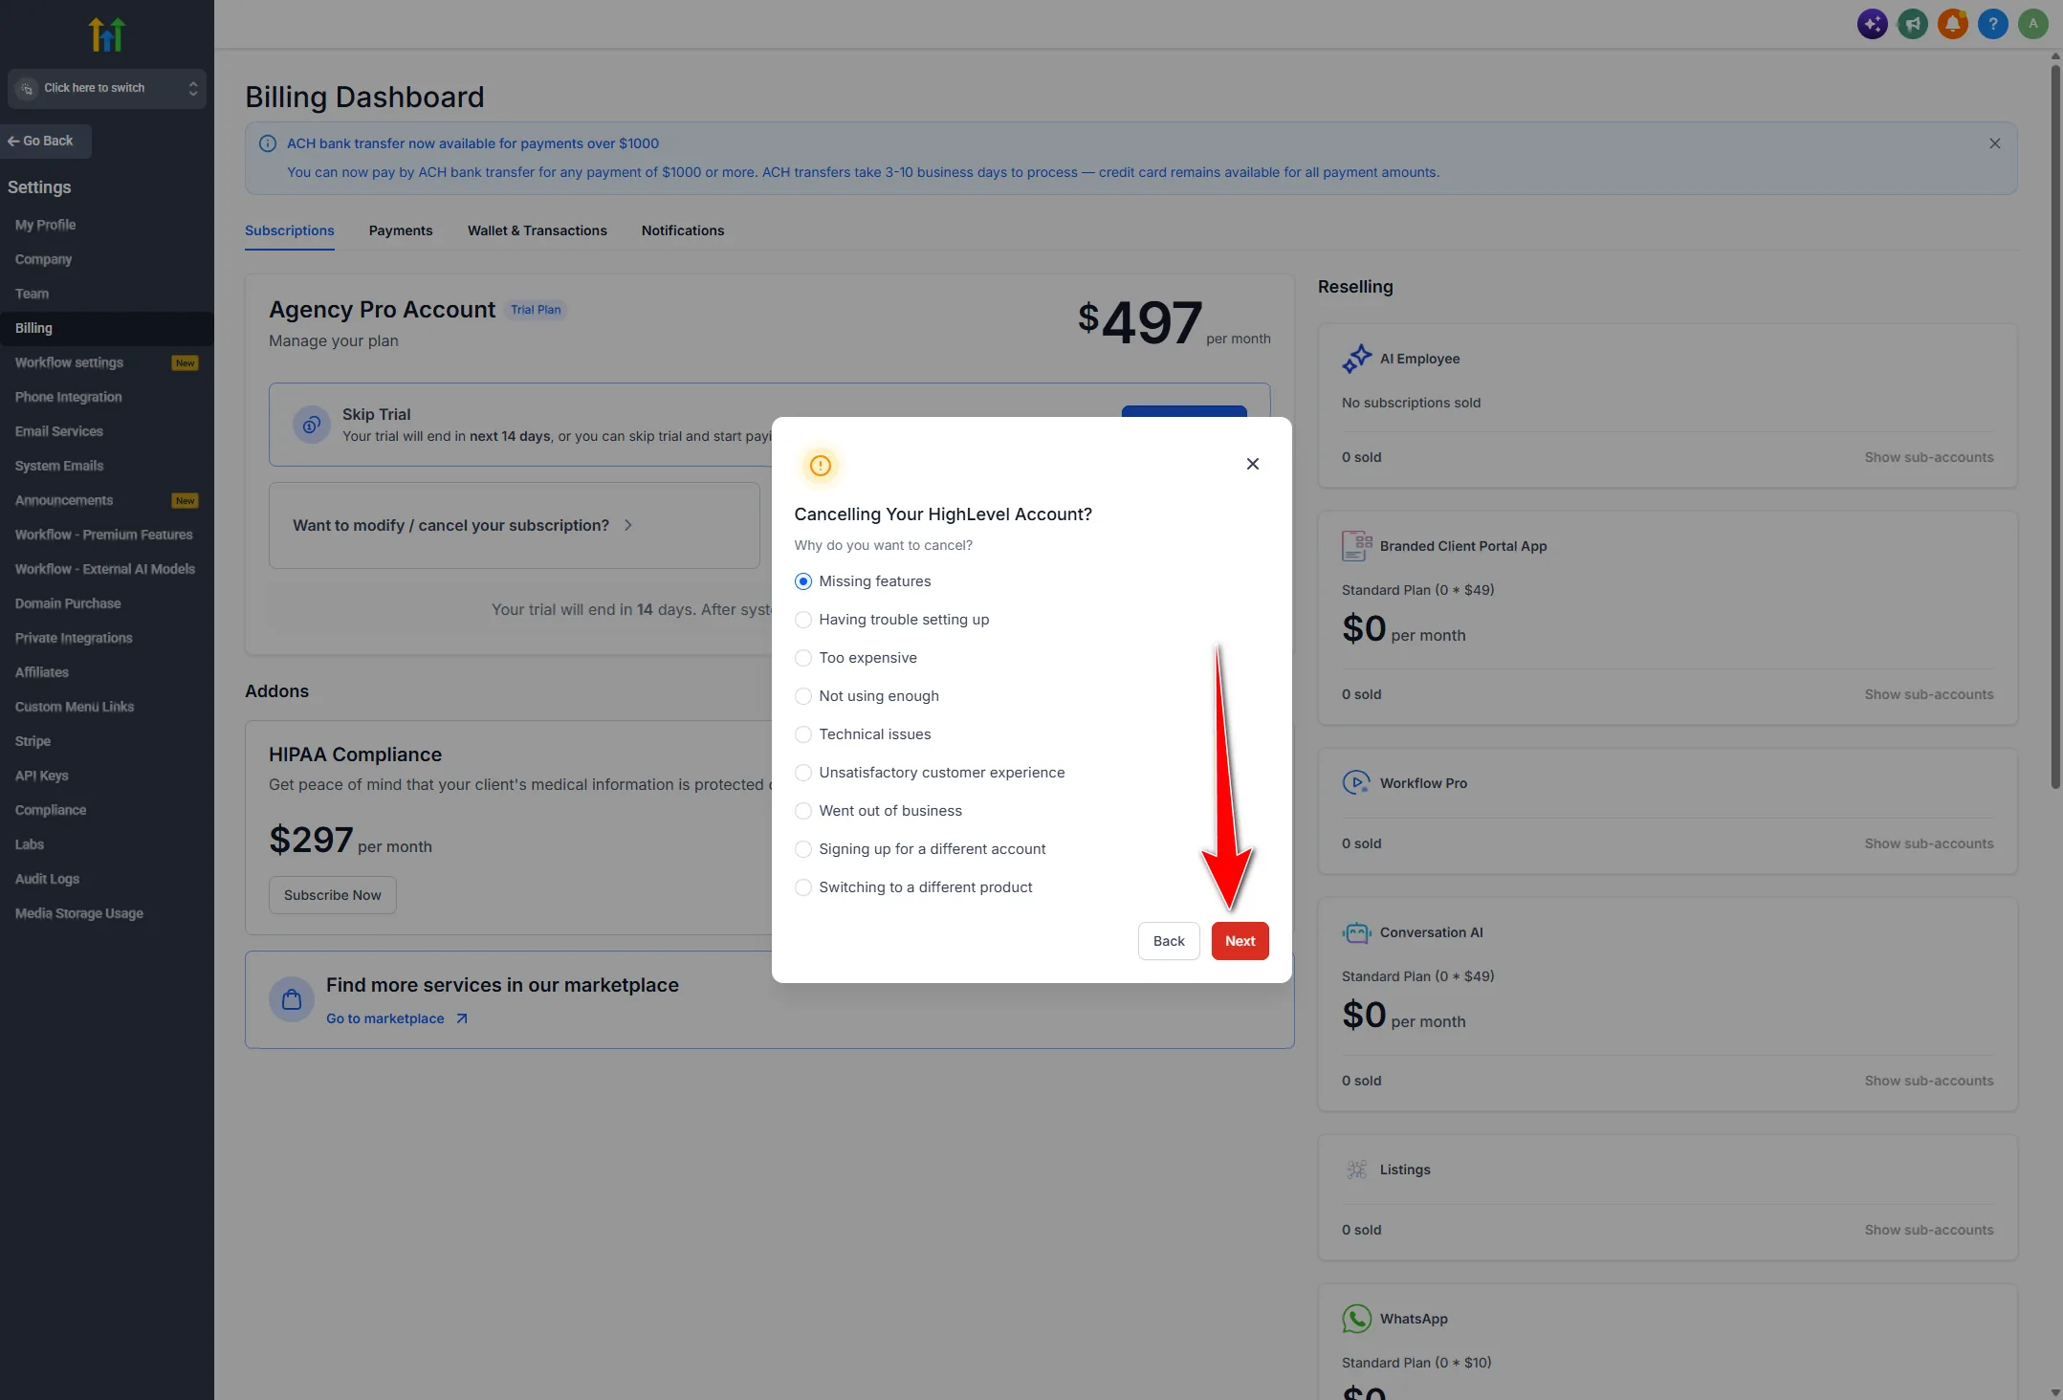The width and height of the screenshot is (2063, 1400).
Task: Click the AI sparkle icon in top bar
Action: [1872, 24]
